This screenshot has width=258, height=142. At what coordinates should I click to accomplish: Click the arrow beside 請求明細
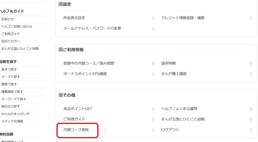(251, 63)
